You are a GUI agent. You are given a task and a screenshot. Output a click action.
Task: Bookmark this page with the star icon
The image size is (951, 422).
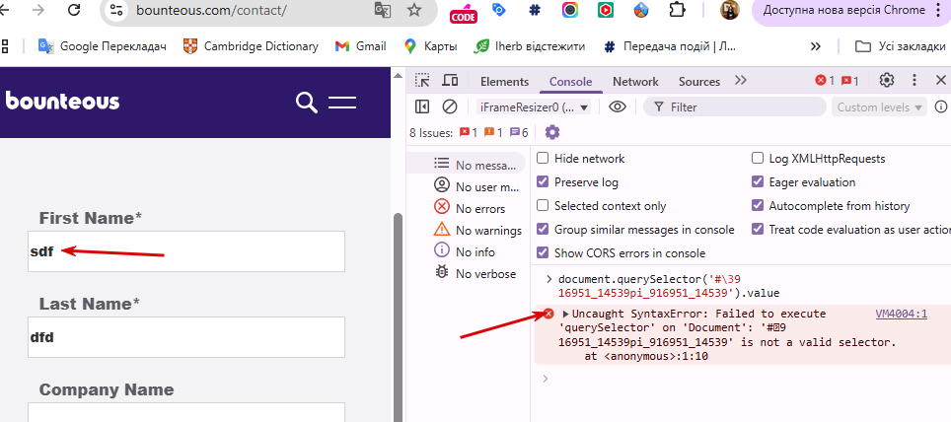point(414,10)
